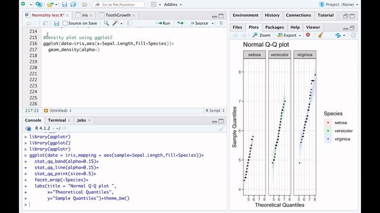
Task: Close the iris tab
Action: (x=91, y=15)
